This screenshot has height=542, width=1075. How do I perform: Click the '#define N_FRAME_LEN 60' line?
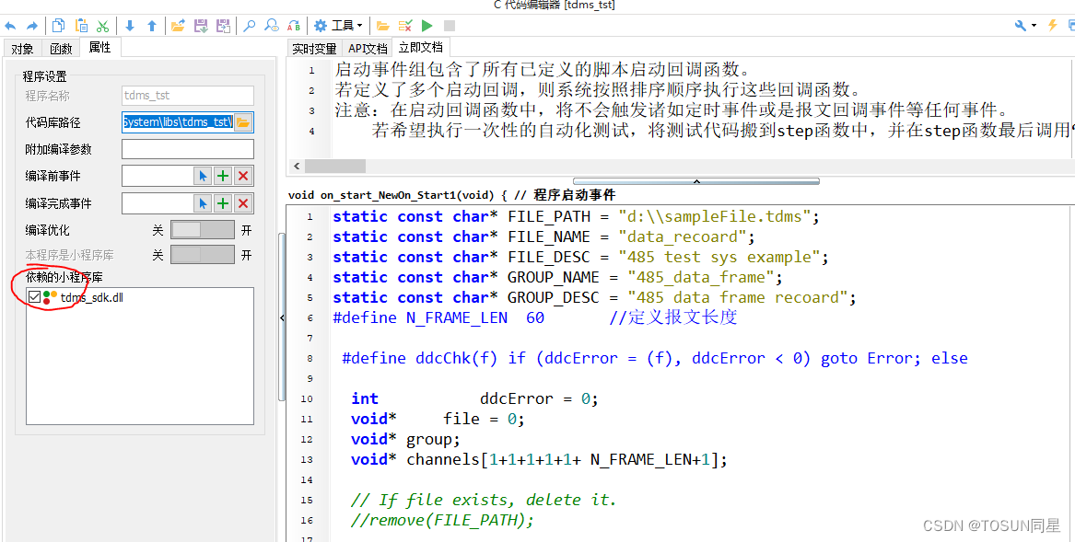pos(535,317)
